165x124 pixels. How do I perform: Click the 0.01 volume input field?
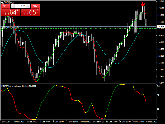click(x=20, y=6)
